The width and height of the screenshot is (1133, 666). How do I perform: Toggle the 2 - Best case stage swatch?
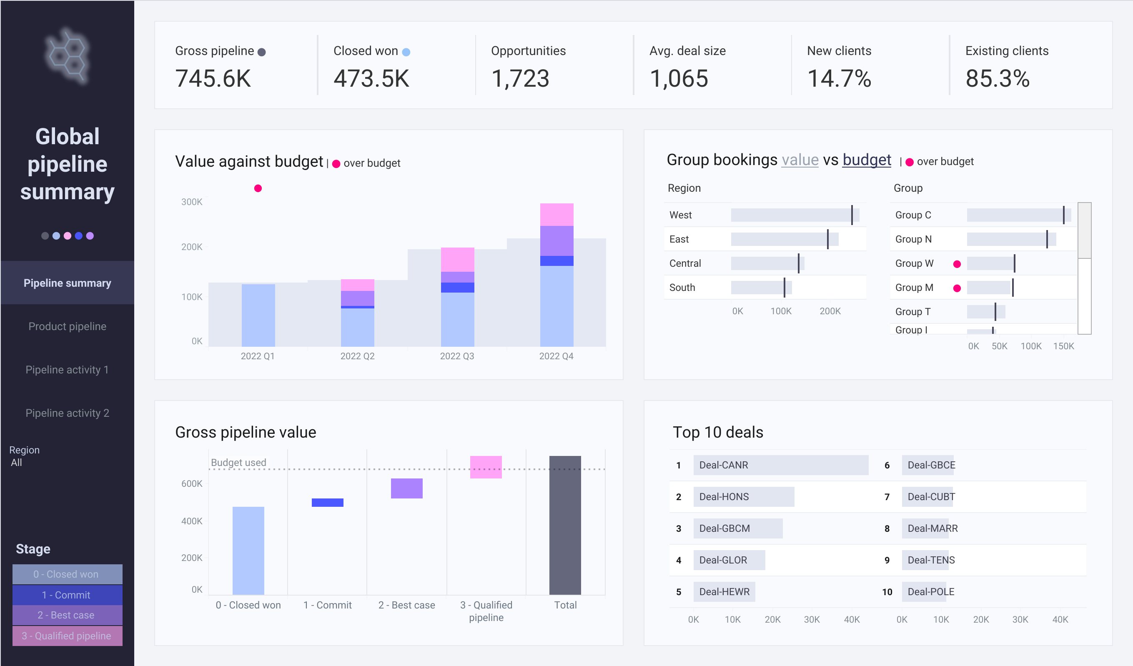(x=68, y=615)
